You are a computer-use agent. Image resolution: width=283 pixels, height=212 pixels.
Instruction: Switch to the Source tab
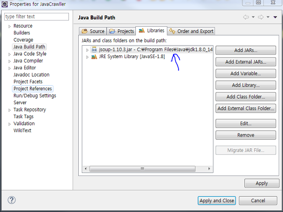tap(93, 31)
